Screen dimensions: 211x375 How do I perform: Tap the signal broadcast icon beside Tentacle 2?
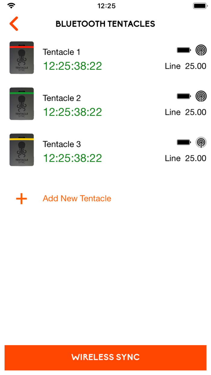point(201,96)
